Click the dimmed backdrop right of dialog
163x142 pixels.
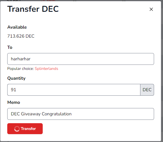tap(162, 73)
